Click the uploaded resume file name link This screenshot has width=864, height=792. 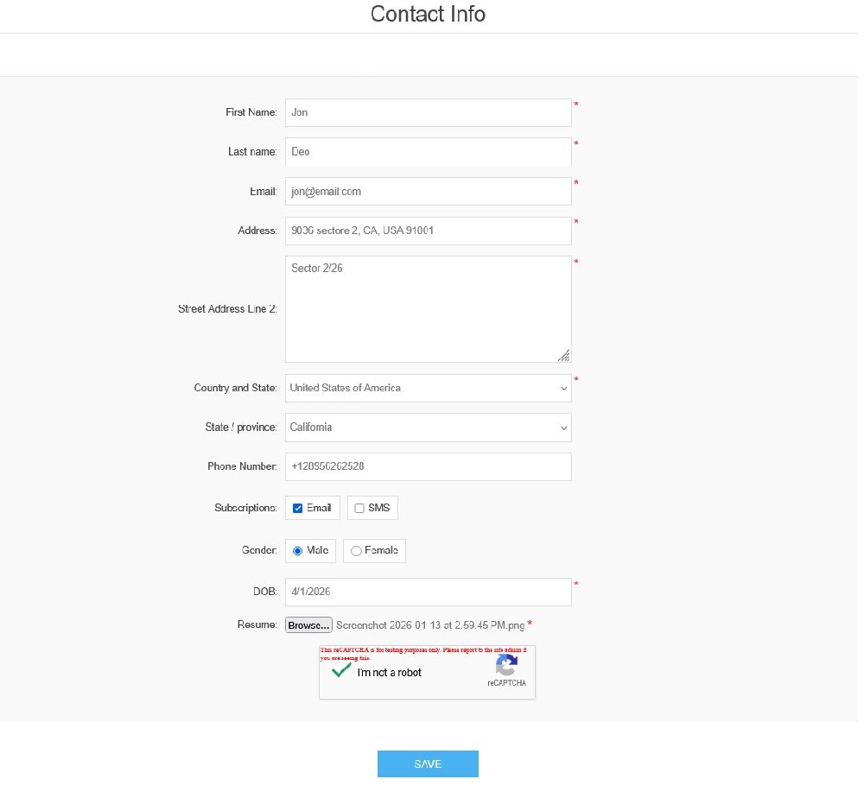[x=431, y=624]
